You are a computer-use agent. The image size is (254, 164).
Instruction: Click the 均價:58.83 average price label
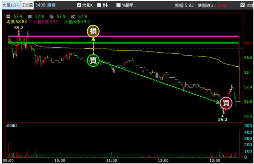coord(17,22)
